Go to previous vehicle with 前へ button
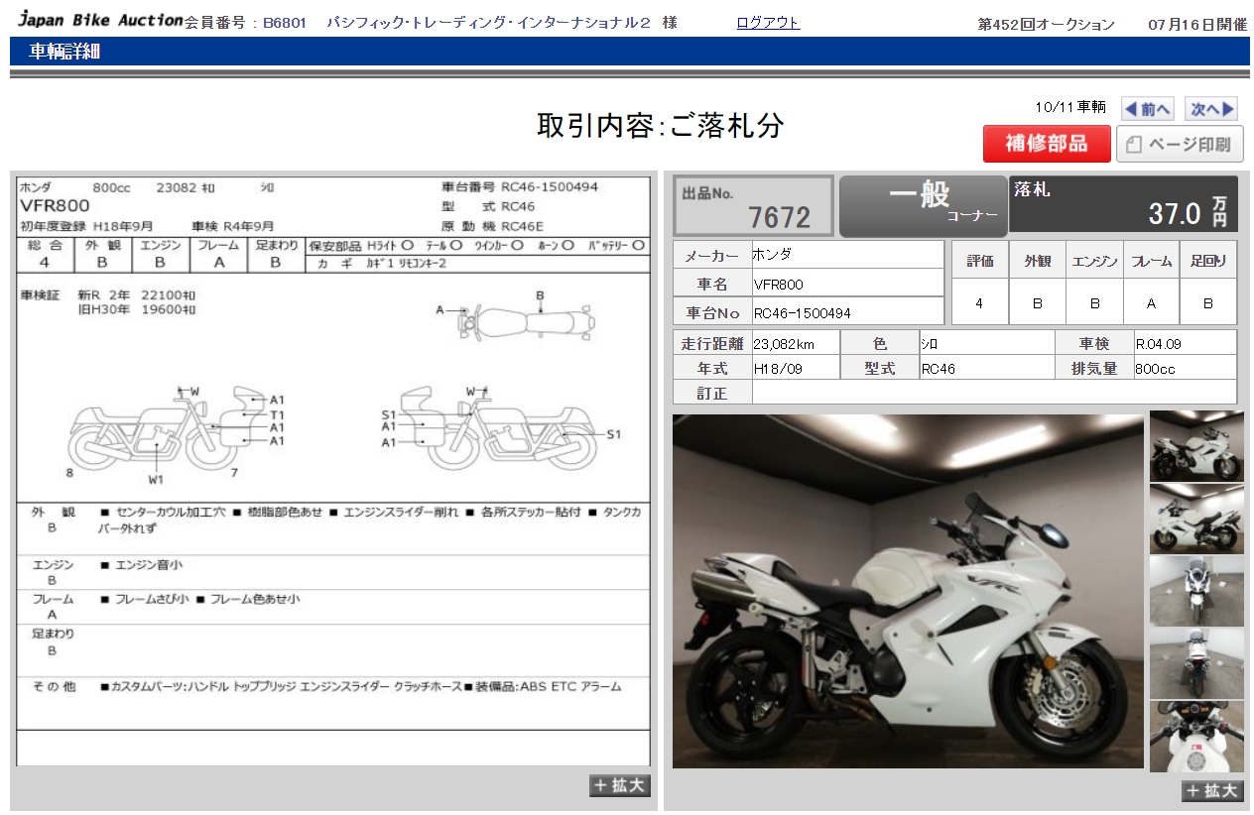 pyautogui.click(x=1148, y=109)
